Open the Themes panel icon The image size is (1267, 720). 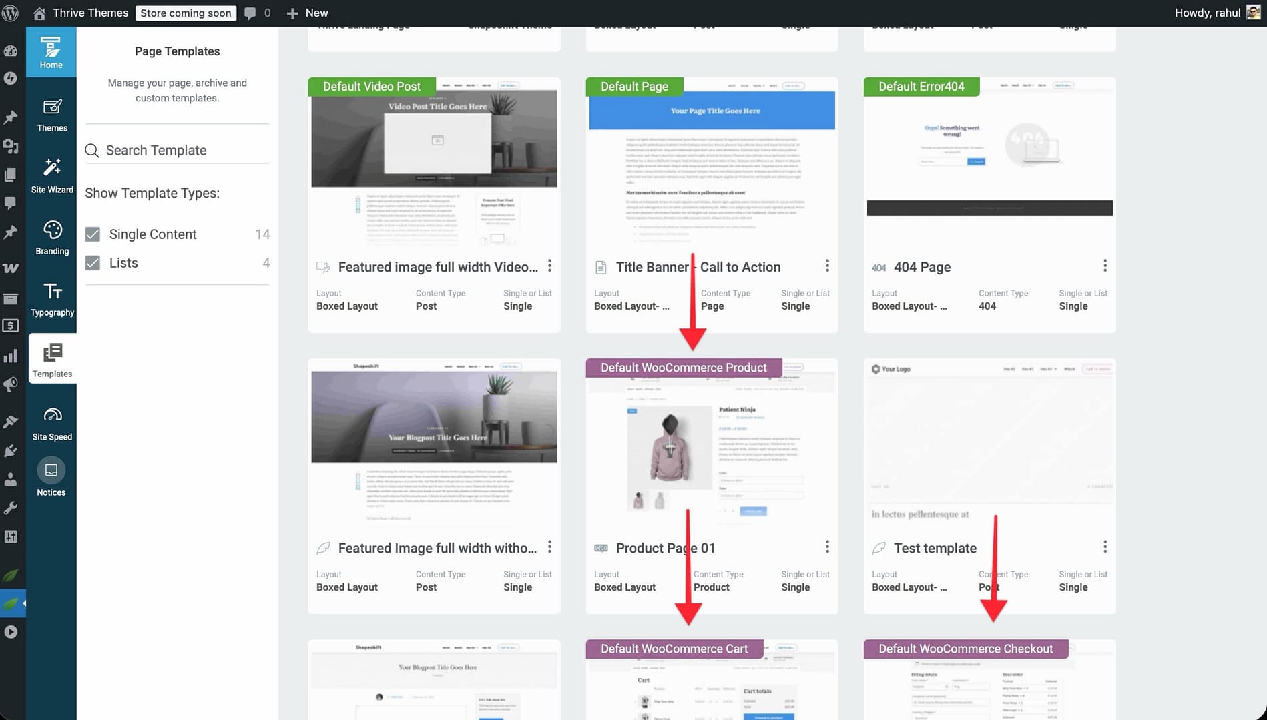point(52,115)
